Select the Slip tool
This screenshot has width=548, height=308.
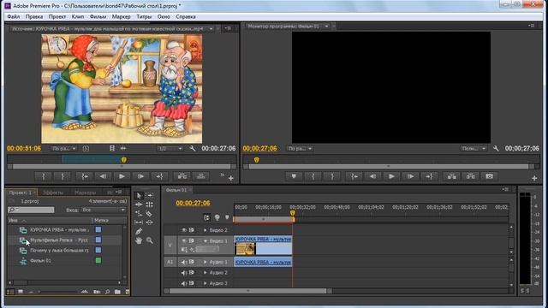[x=139, y=222]
